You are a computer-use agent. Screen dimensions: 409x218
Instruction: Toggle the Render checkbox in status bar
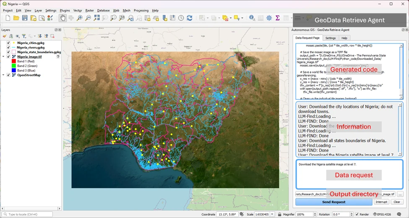pos(357,214)
